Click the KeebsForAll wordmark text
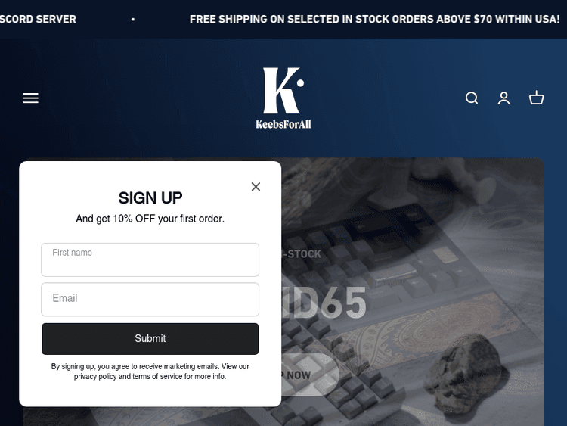Screen dimensions: 567x426 coord(283,124)
